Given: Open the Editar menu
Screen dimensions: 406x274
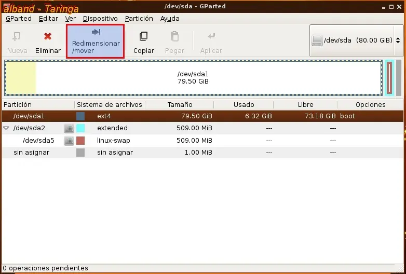Looking at the screenshot, I should [x=48, y=19].
